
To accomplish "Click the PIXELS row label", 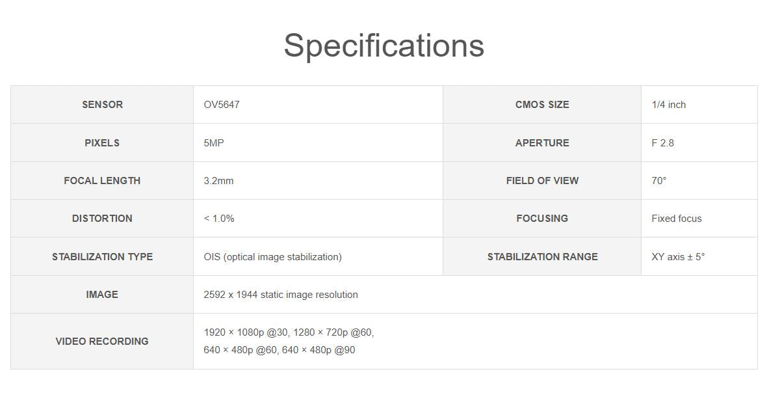I will [102, 143].
